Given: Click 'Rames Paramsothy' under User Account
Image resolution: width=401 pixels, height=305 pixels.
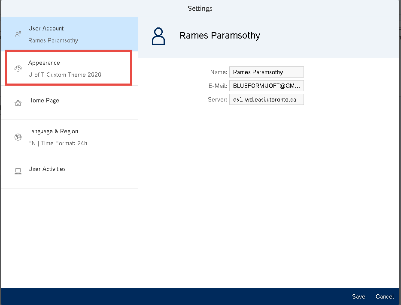Looking at the screenshot, I should tap(53, 40).
